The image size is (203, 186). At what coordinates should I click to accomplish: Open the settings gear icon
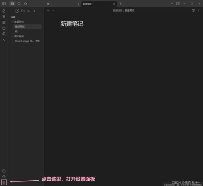4,182
